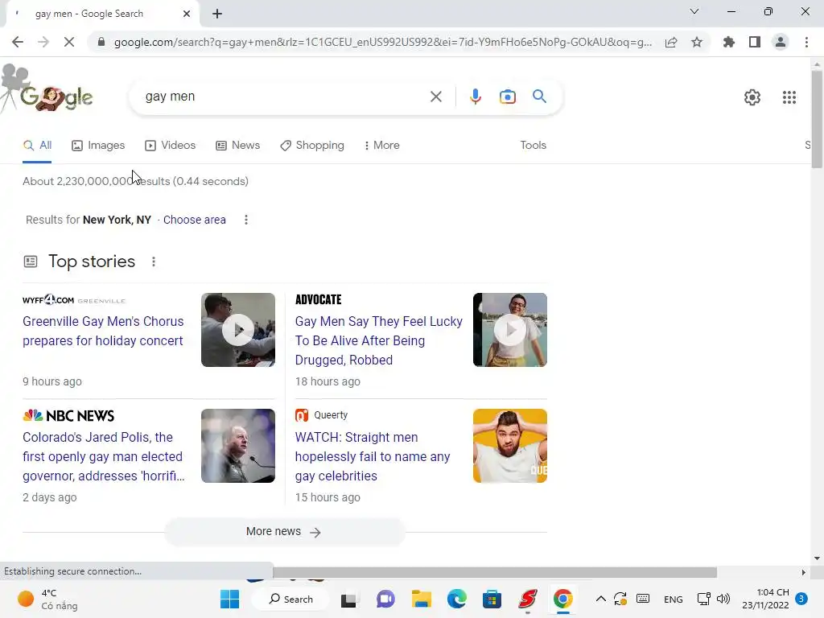Click the More news button
The image size is (824, 618).
pyautogui.click(x=284, y=532)
